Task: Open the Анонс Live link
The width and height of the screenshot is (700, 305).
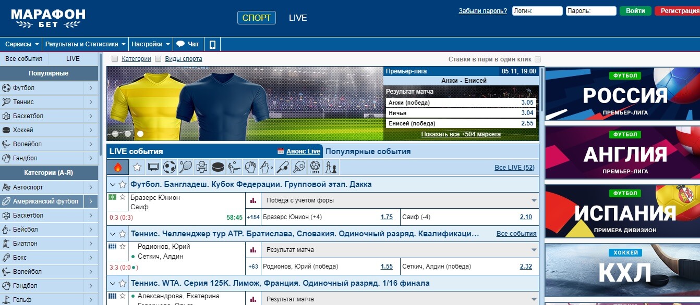Action: click(x=303, y=151)
